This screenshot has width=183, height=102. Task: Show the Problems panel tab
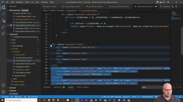click(57, 87)
